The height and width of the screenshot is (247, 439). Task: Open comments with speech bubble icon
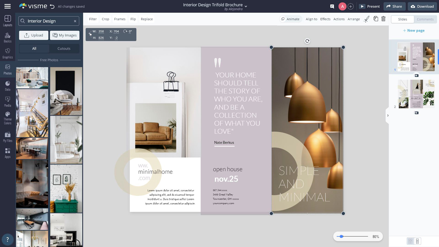click(x=332, y=7)
